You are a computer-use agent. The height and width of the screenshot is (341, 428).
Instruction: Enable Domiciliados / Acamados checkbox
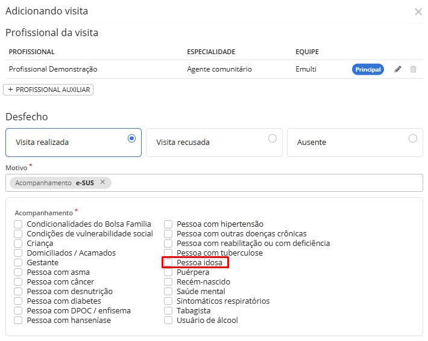[18, 253]
